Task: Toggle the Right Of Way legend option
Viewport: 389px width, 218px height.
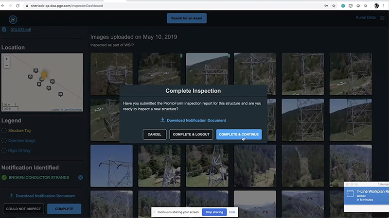Action: (4, 151)
